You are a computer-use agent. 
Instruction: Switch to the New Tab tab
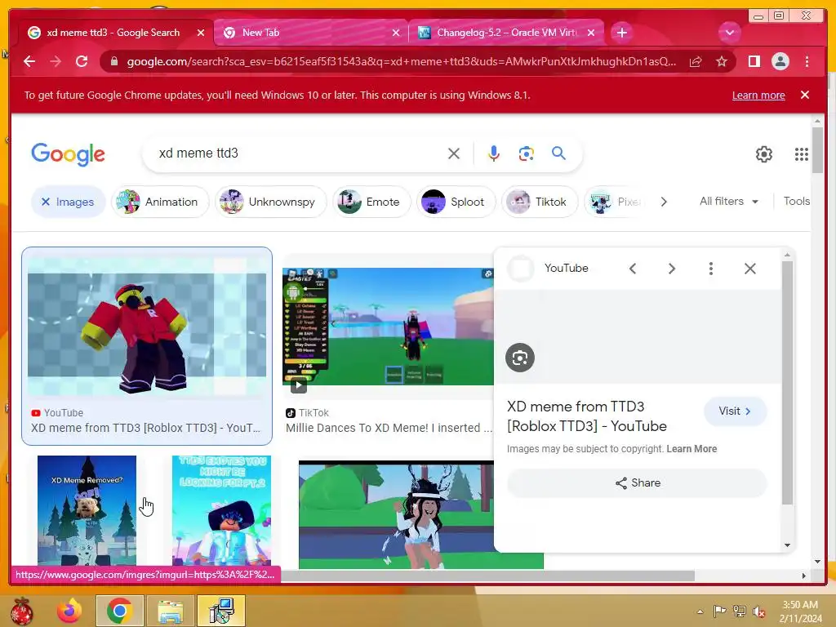309,33
